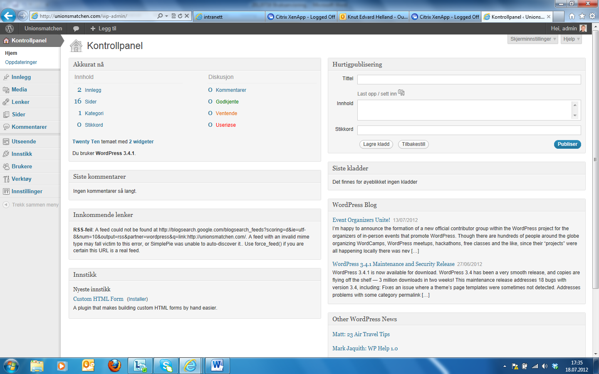Image resolution: width=599 pixels, height=374 pixels.
Task: Click the Brukere users icon in sidebar
Action: (x=6, y=166)
